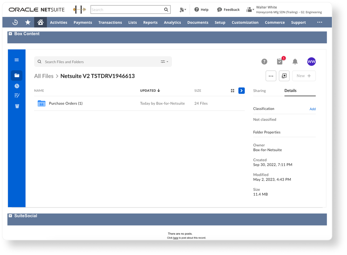
Task: Open the Activities menu
Action: pos(59,22)
